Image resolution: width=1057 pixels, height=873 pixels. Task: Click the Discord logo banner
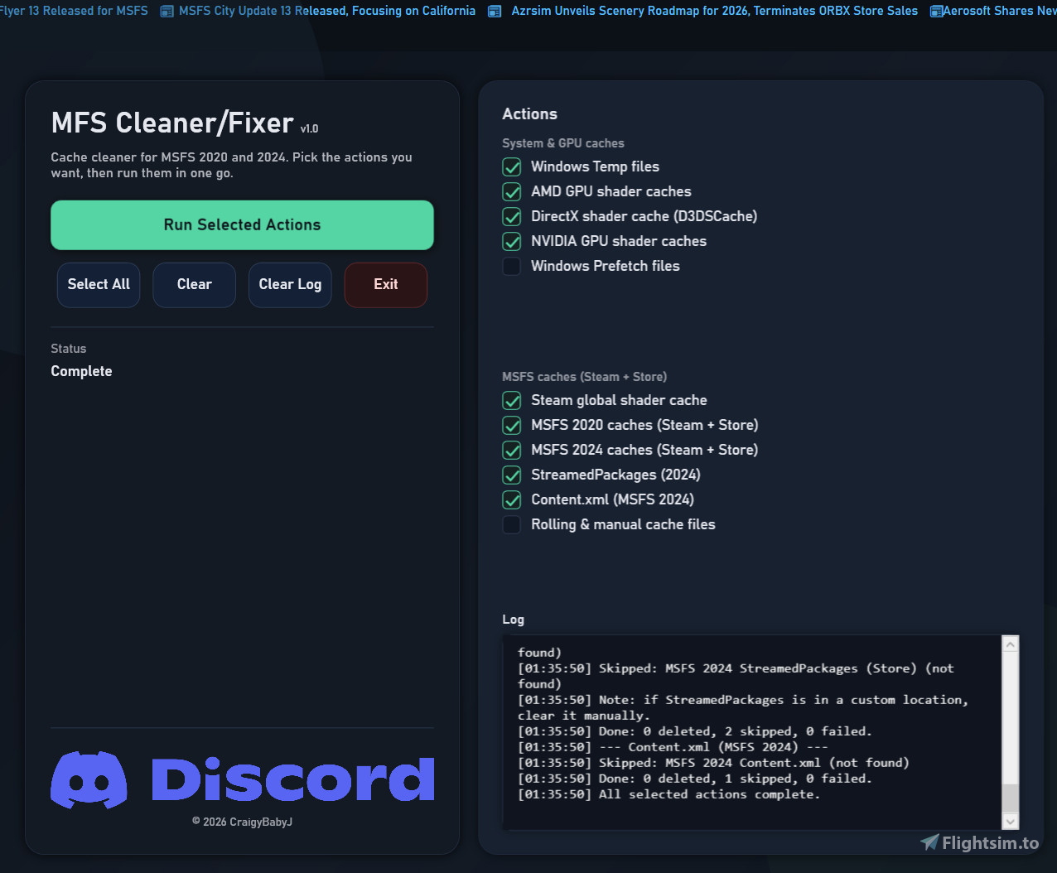coord(242,779)
